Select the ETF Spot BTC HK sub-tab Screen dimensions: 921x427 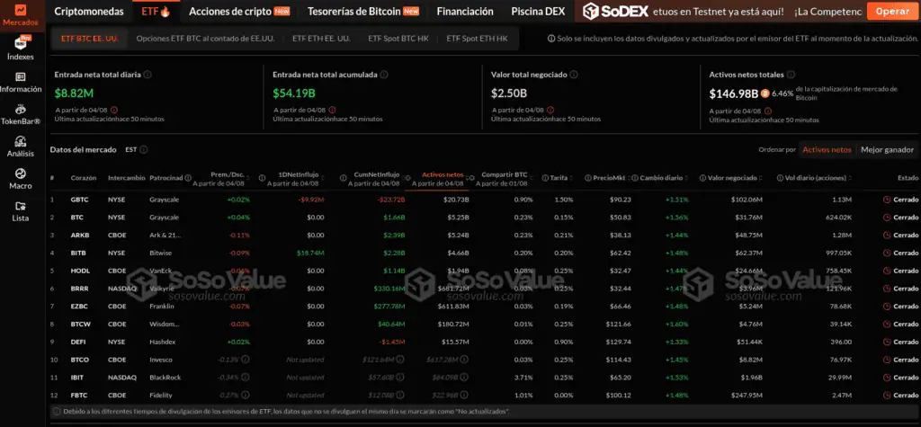(x=398, y=39)
